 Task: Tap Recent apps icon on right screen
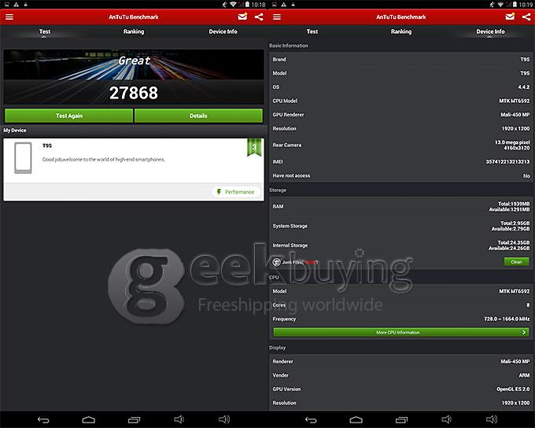pyautogui.click(x=401, y=420)
